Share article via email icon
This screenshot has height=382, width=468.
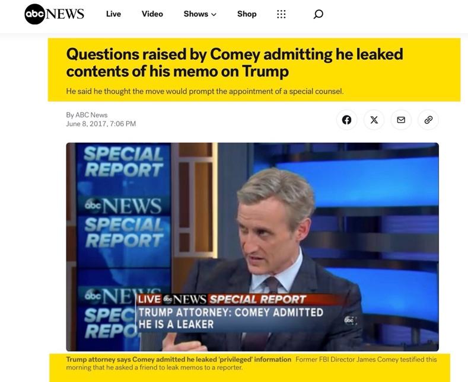401,120
